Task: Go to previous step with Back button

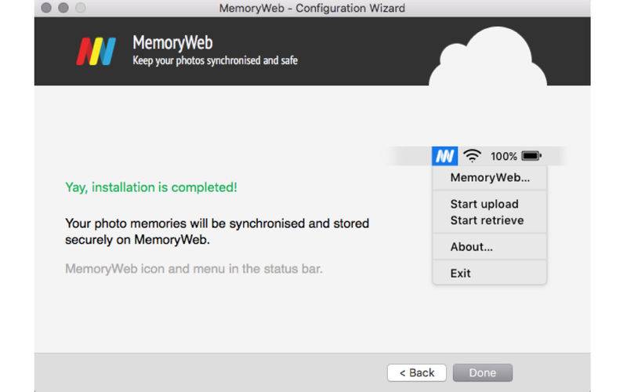Action: (417, 373)
